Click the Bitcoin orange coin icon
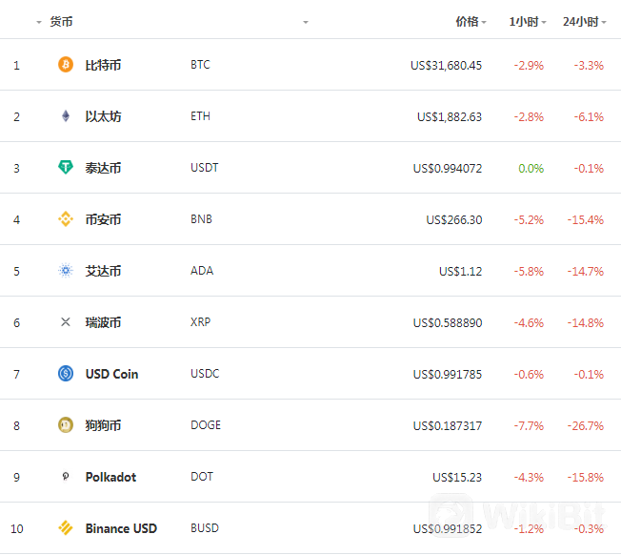Image resolution: width=621 pixels, height=555 pixels. (66, 65)
